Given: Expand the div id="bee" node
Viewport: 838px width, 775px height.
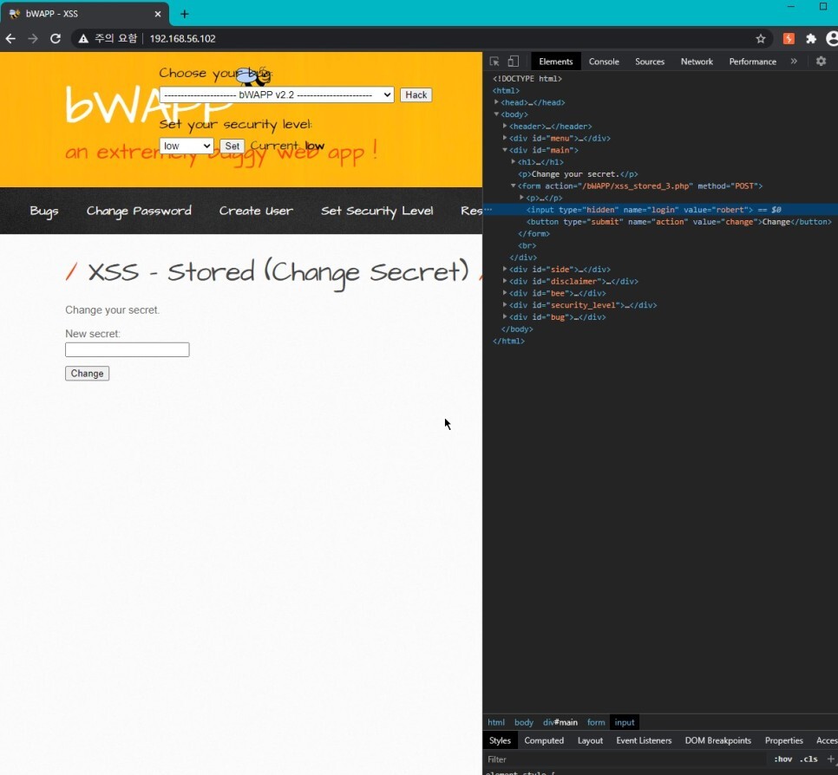Looking at the screenshot, I should 505,293.
